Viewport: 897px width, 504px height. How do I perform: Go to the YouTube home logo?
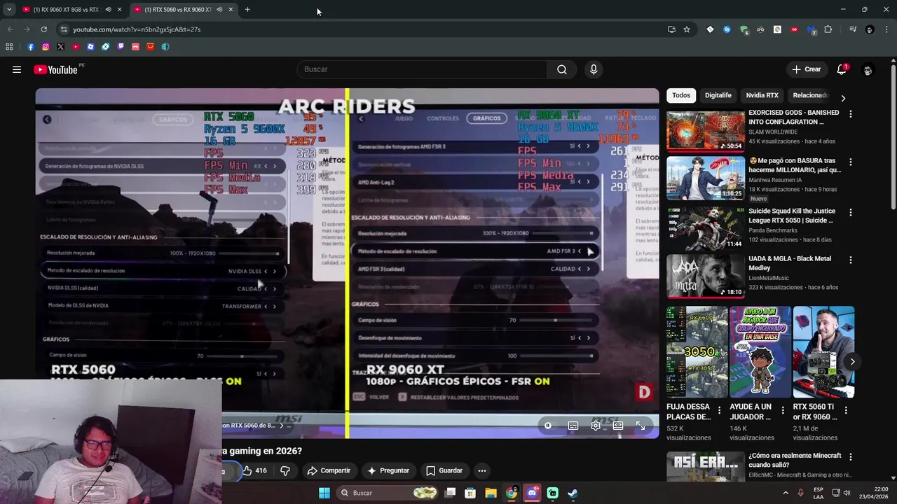55,69
